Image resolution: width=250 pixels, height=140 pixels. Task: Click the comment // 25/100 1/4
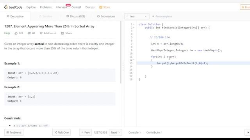tap(159, 37)
